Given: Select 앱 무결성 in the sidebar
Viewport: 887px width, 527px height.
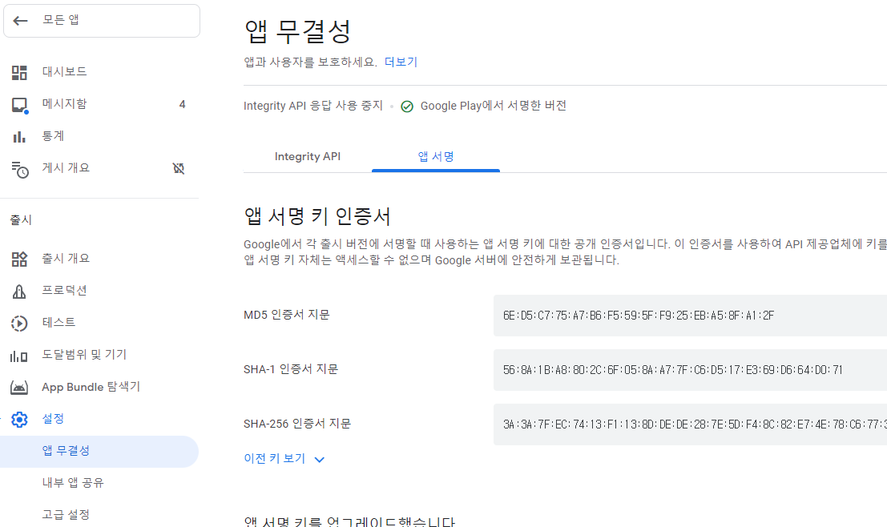Looking at the screenshot, I should (x=99, y=451).
